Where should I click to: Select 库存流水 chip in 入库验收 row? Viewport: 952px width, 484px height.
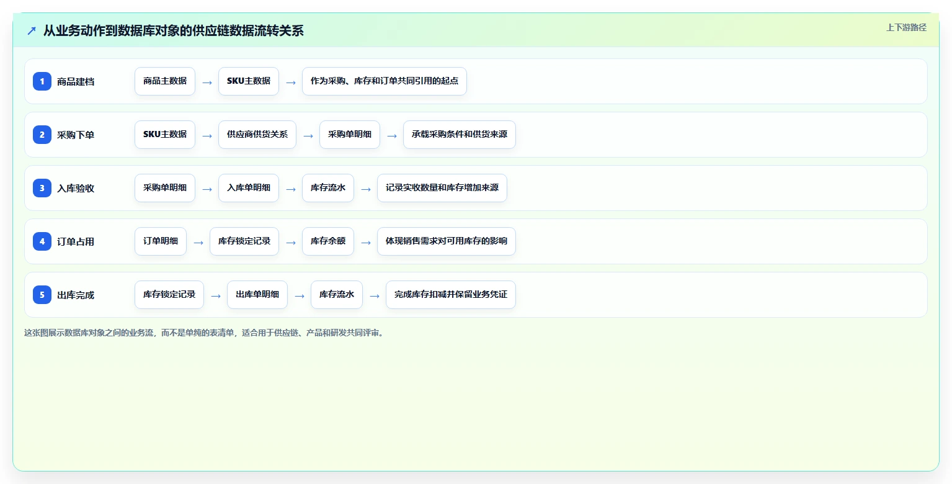click(x=328, y=188)
